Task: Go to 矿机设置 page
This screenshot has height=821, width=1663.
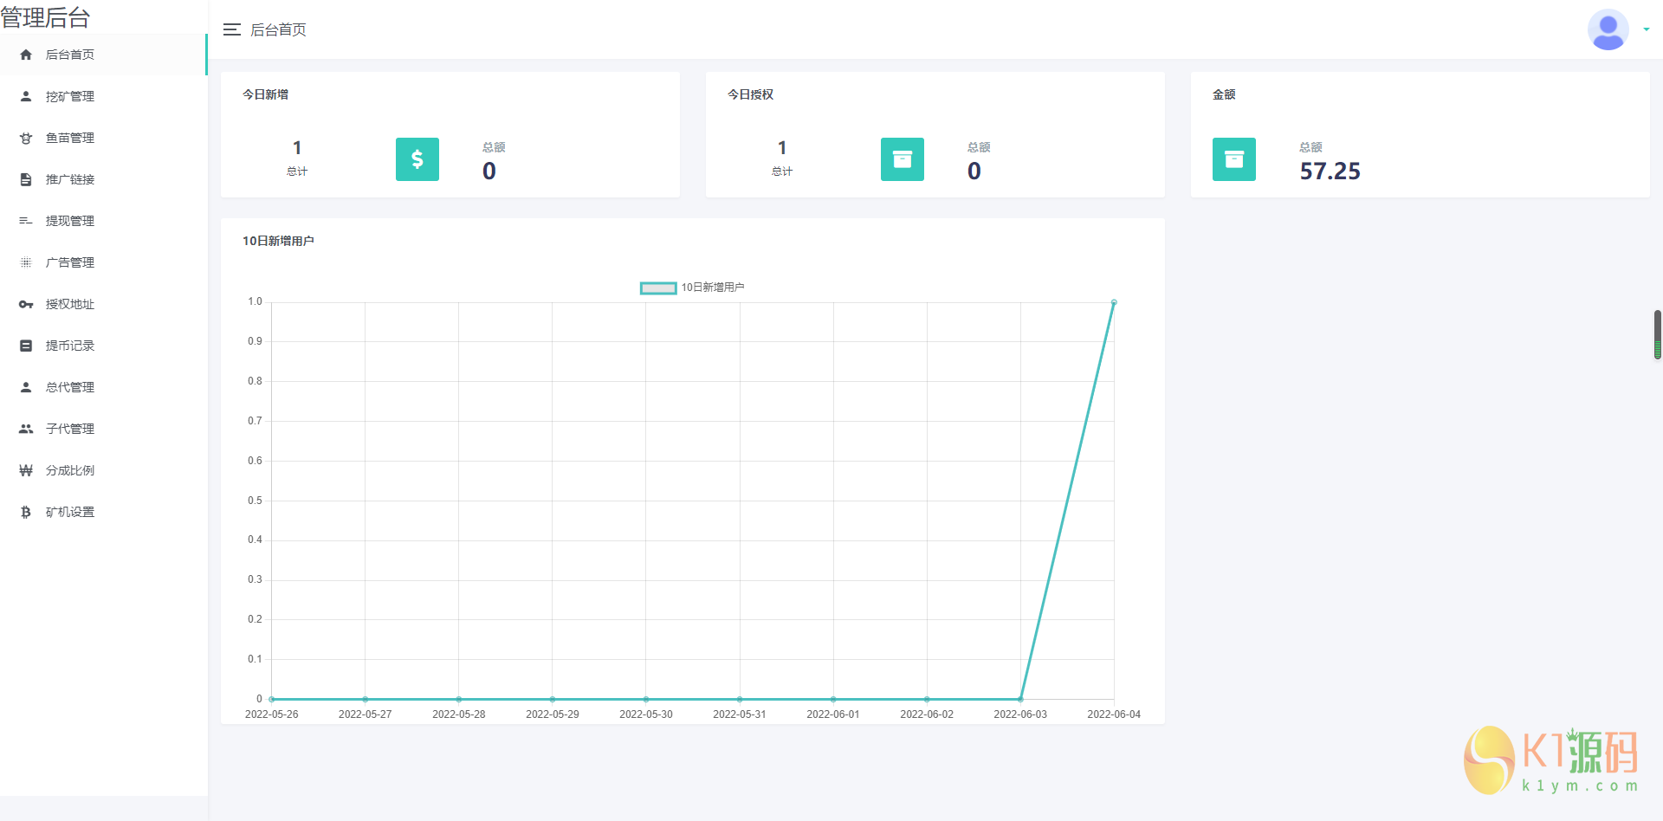Action: tap(103, 512)
